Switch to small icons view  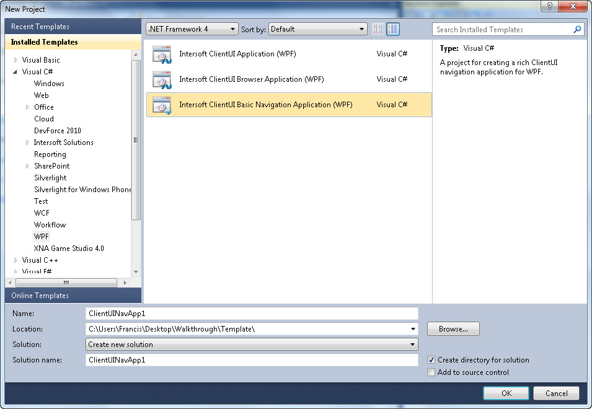click(x=378, y=29)
